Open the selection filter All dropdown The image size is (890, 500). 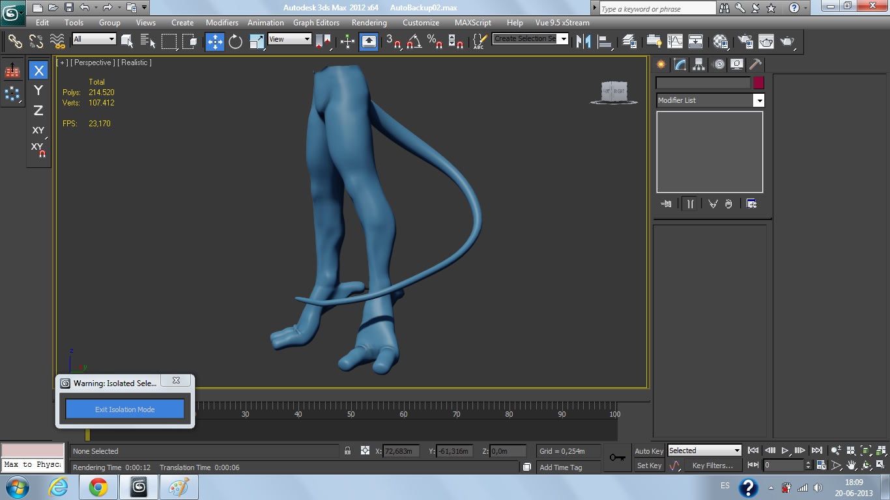coord(94,39)
